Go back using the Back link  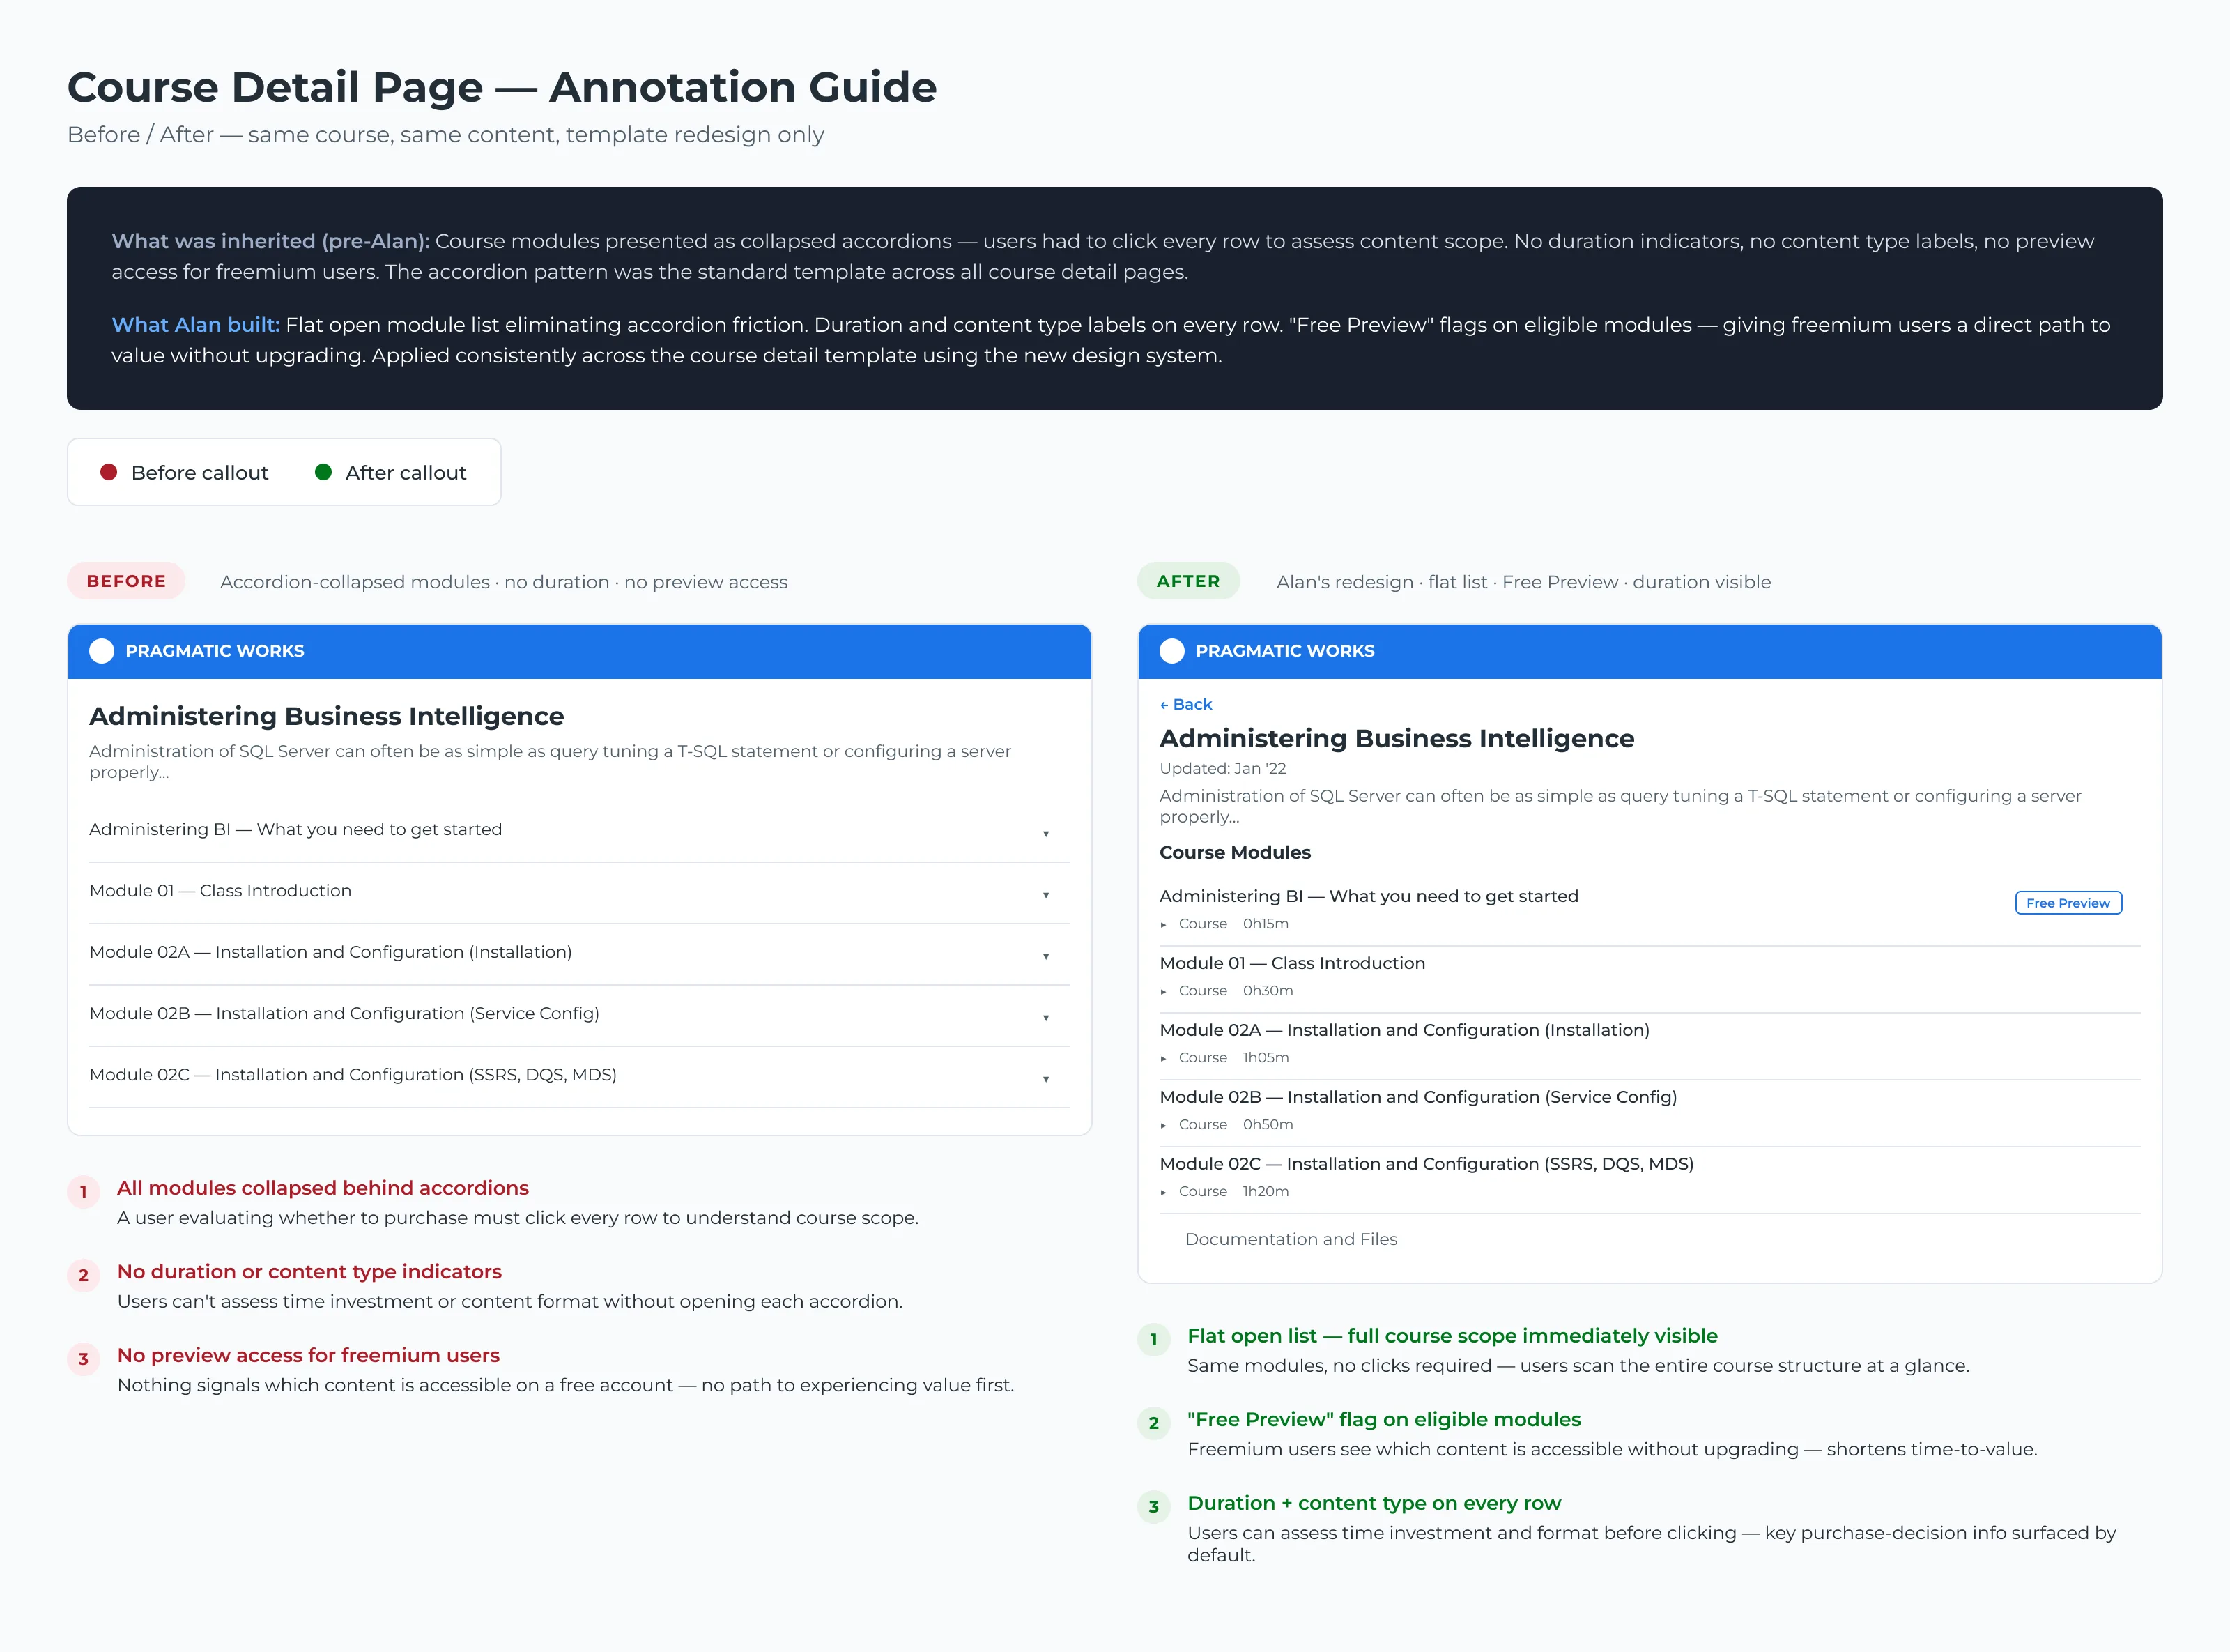1185,704
